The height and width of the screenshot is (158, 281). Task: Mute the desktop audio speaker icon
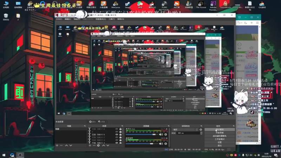(x=161, y=144)
